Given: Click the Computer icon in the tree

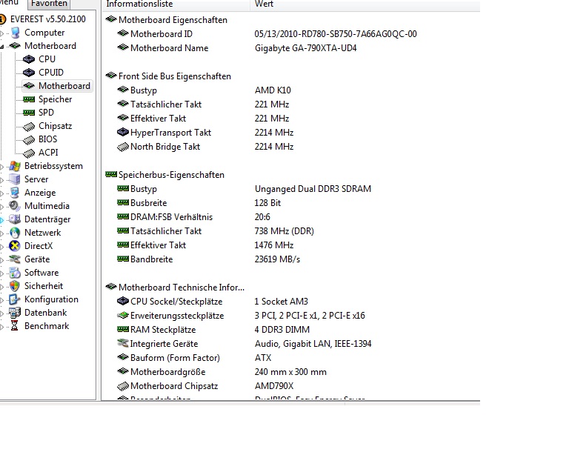Looking at the screenshot, I should [16, 33].
